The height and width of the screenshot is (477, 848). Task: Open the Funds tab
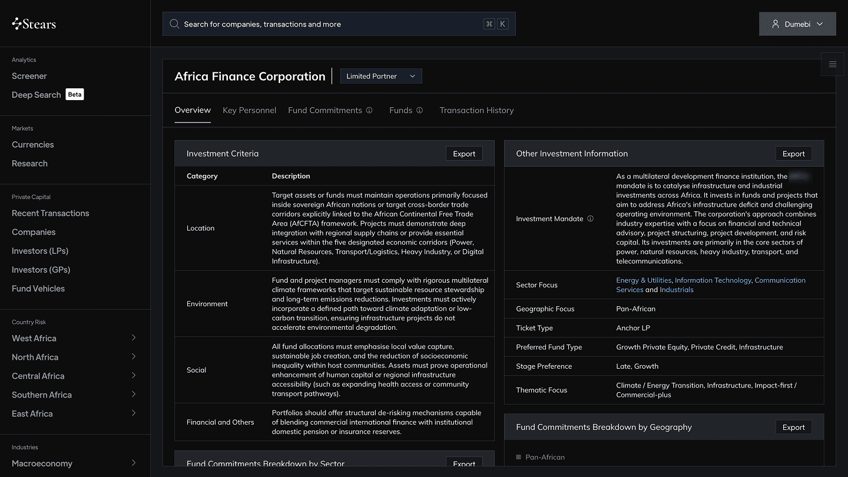pyautogui.click(x=400, y=110)
